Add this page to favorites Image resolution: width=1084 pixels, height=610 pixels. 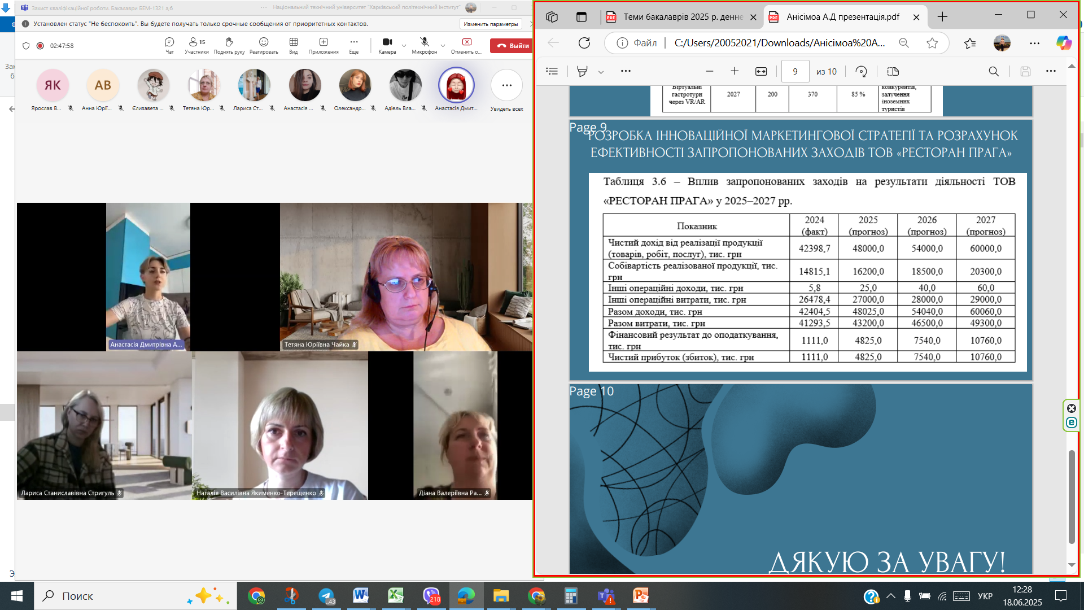click(x=932, y=43)
